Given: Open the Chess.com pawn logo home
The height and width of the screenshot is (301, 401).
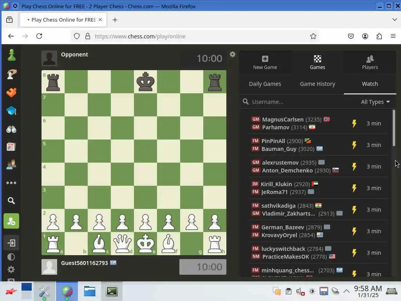Looking at the screenshot, I should coord(11,55).
